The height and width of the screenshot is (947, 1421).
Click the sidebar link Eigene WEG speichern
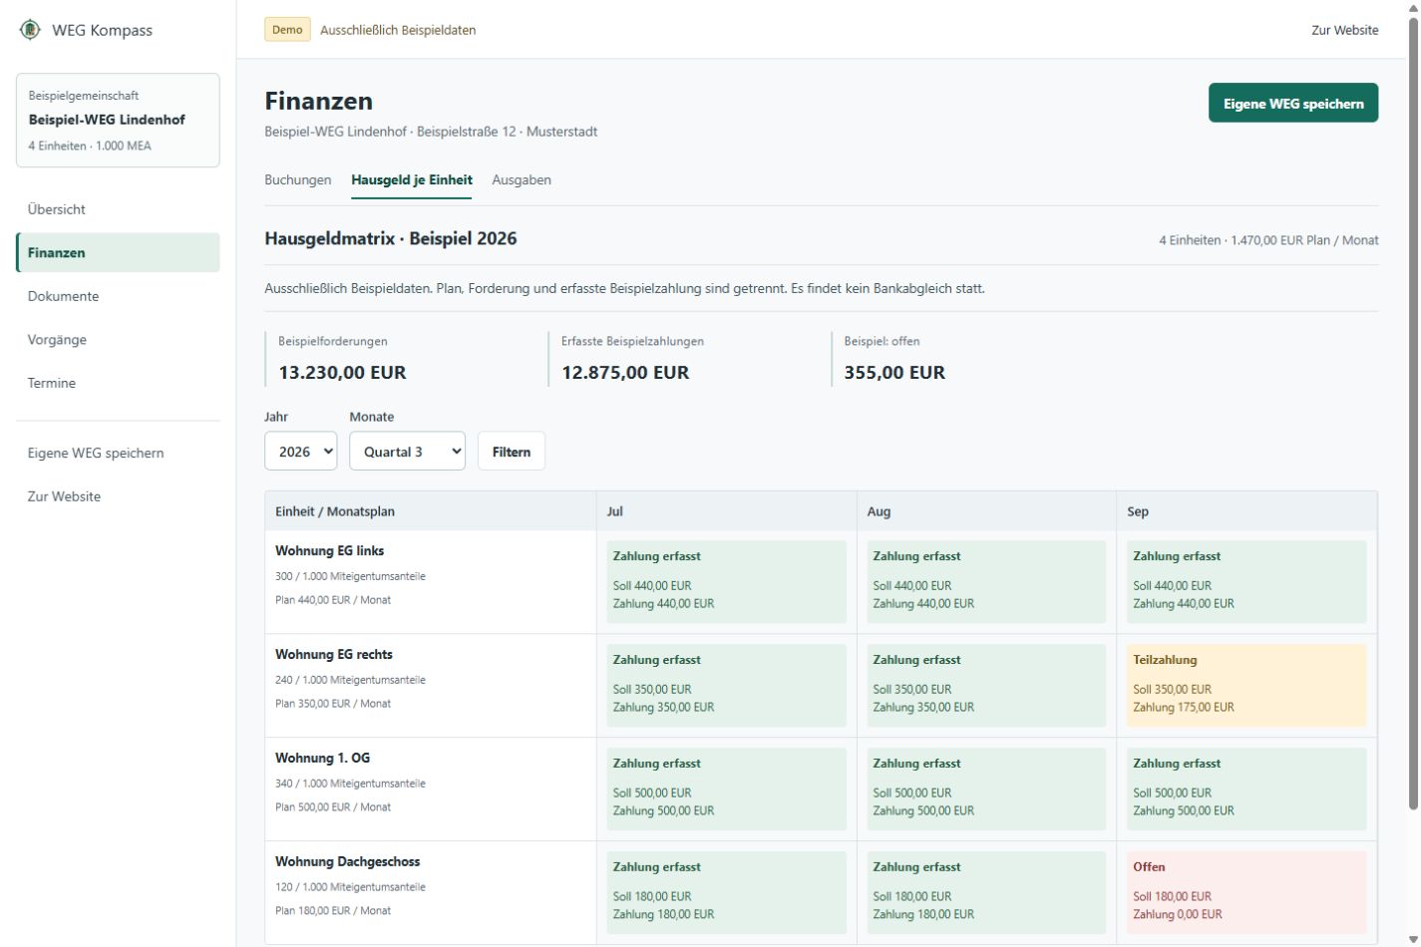(118, 454)
